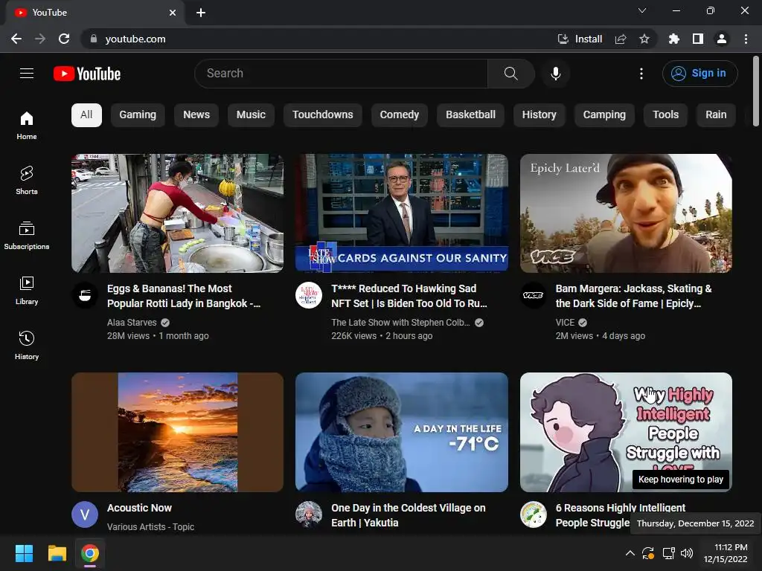Focus the YouTube search field
This screenshot has width=762, height=571.
tap(341, 74)
